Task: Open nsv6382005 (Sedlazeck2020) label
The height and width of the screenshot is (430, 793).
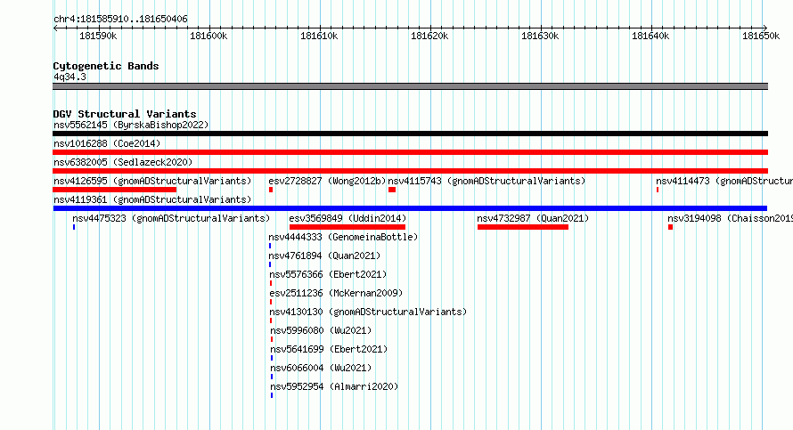Action: (x=123, y=162)
